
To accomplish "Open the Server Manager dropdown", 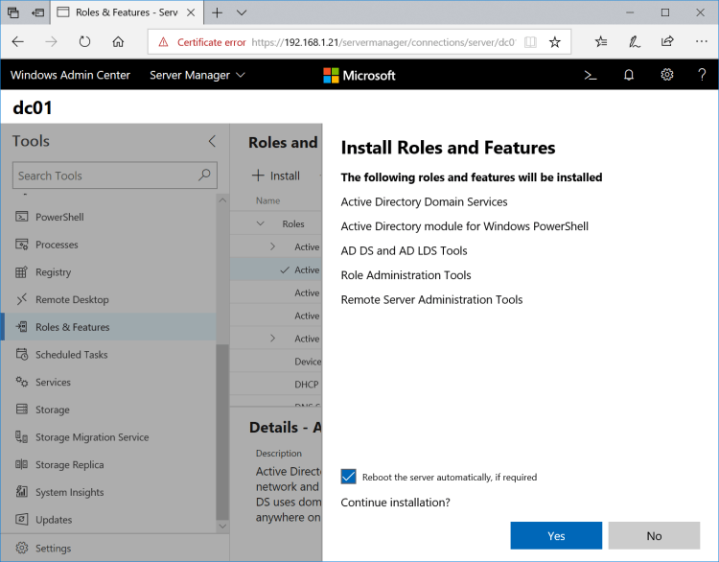I will point(197,75).
